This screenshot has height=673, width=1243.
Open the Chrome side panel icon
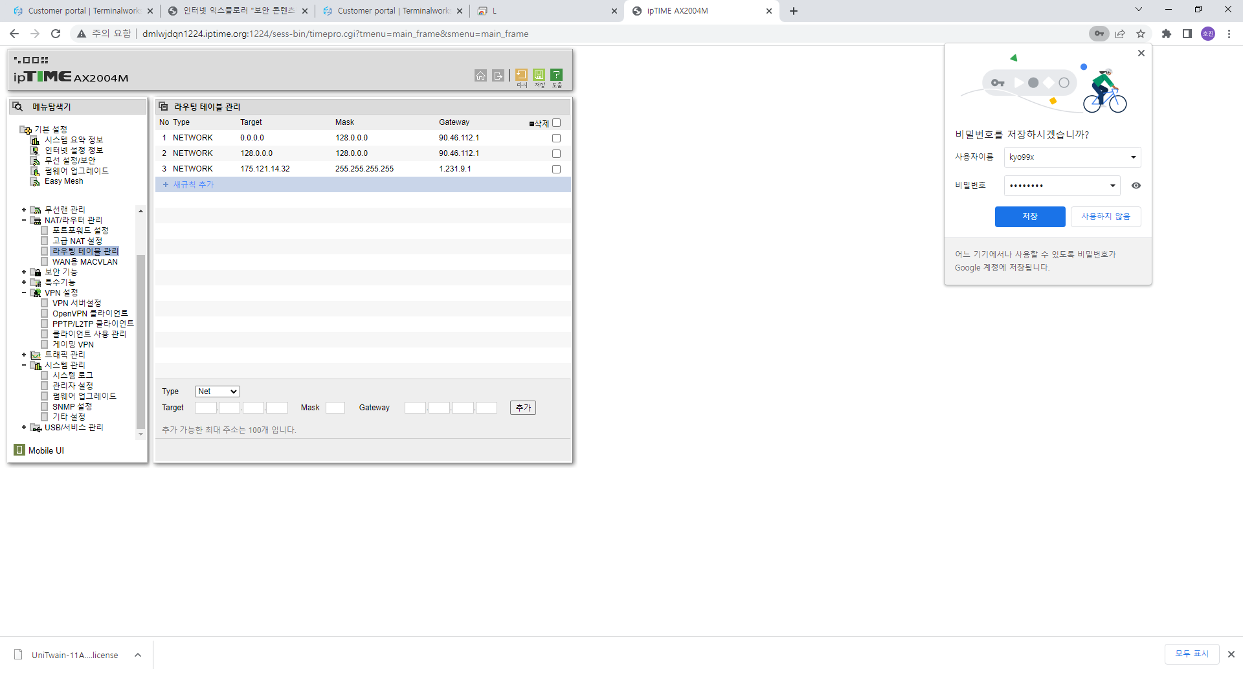(1187, 34)
